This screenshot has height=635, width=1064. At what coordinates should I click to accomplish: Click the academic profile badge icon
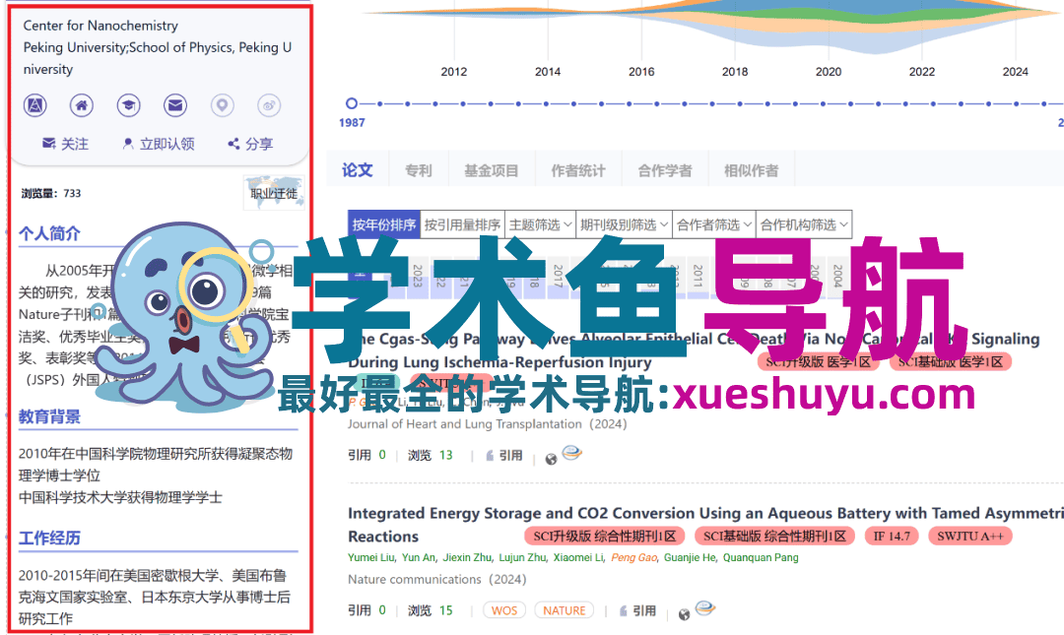click(34, 105)
